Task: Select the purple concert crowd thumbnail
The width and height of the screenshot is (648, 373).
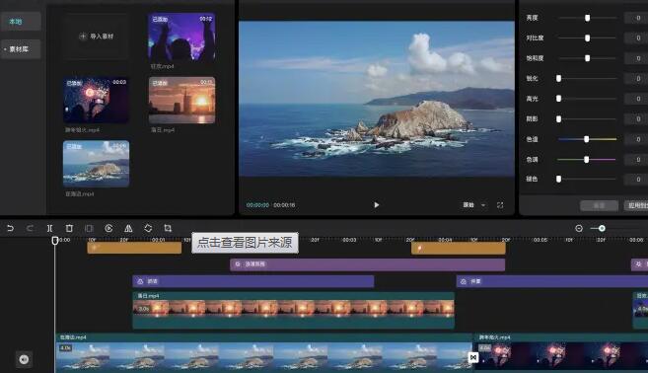Action: (x=181, y=37)
